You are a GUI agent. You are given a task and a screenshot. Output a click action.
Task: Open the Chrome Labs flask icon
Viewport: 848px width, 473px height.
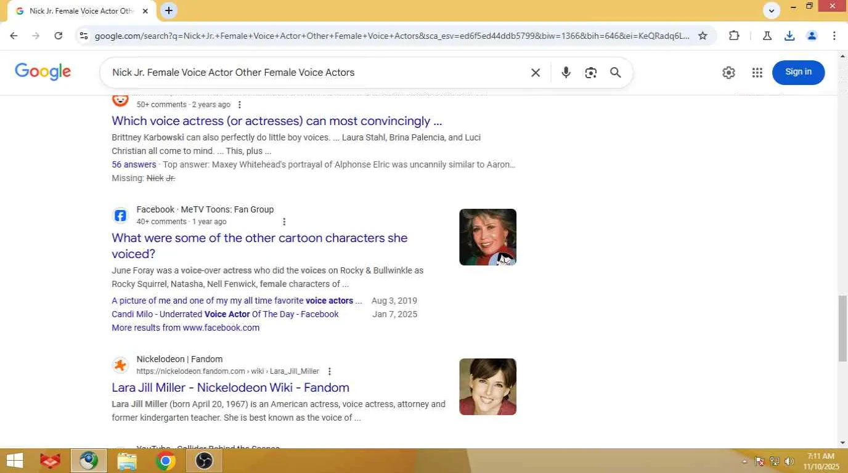(767, 36)
